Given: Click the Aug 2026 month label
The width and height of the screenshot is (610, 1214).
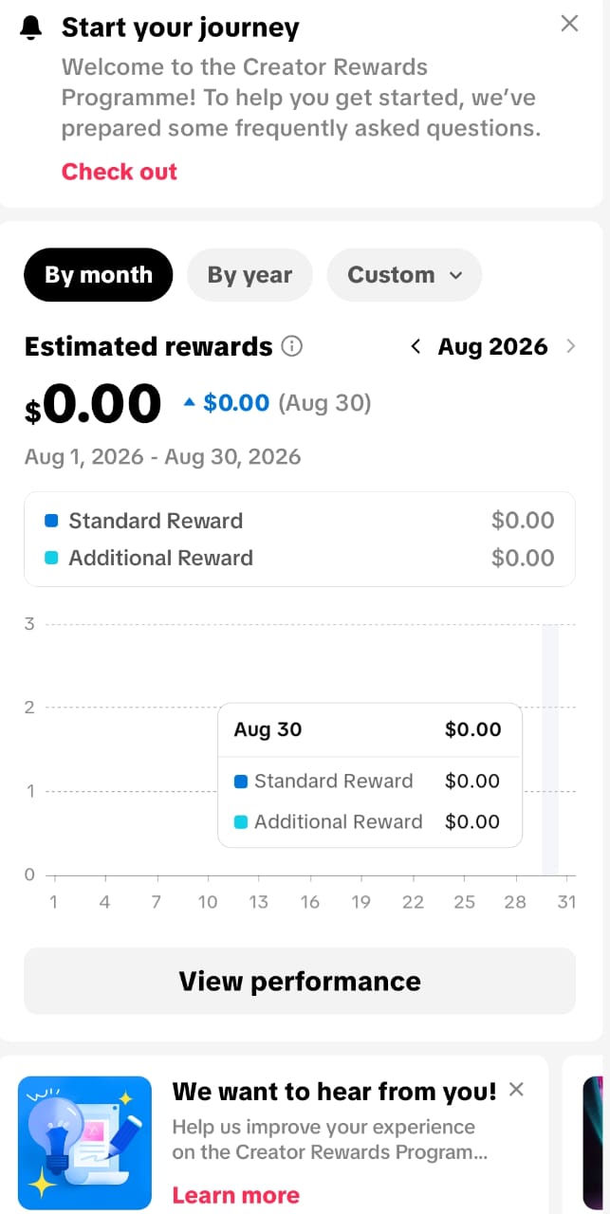Looking at the screenshot, I should pyautogui.click(x=492, y=346).
